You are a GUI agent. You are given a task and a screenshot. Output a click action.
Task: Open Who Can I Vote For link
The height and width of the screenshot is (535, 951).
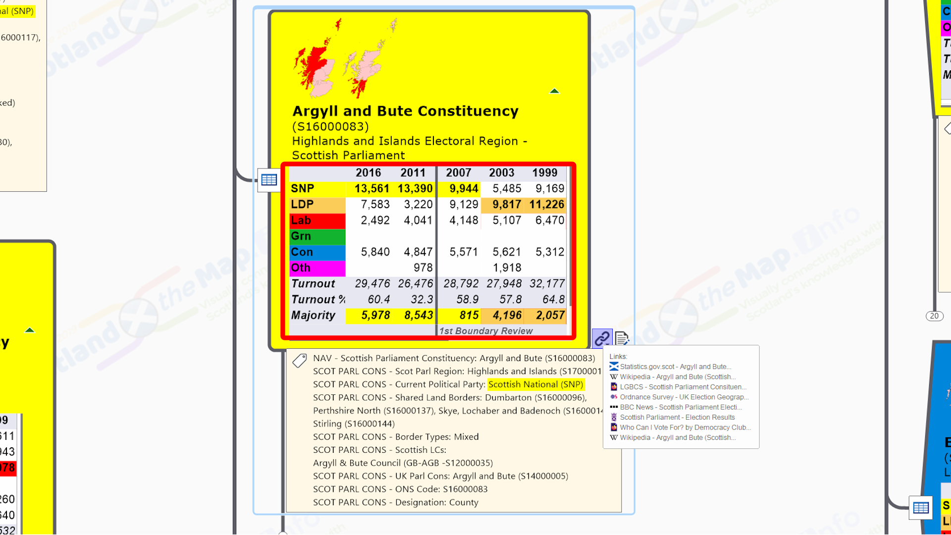point(685,428)
